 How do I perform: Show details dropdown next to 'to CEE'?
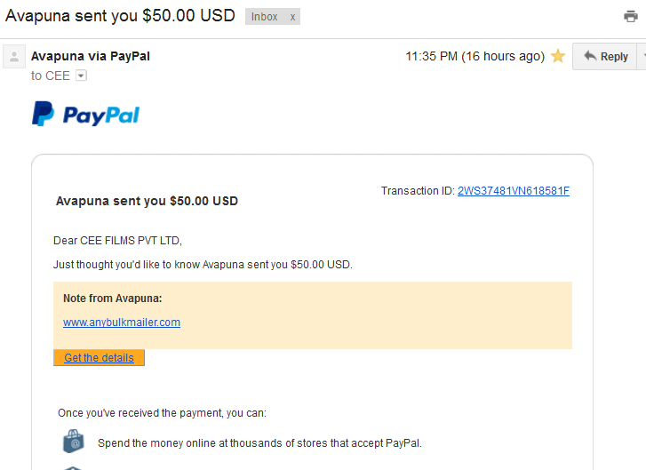(81, 76)
